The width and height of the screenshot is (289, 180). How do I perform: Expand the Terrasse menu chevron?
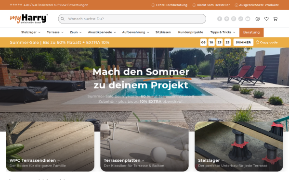pyautogui.click(x=62, y=32)
